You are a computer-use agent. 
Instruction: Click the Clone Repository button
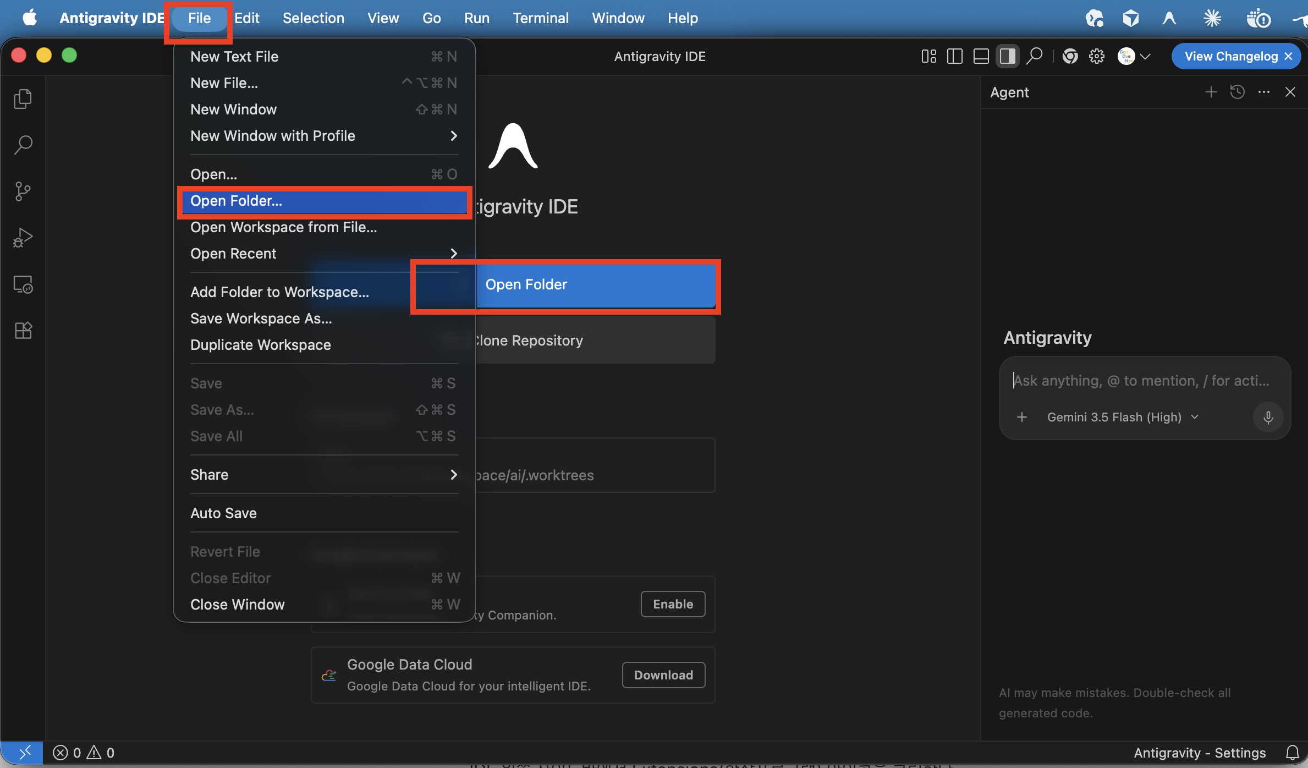(x=595, y=341)
